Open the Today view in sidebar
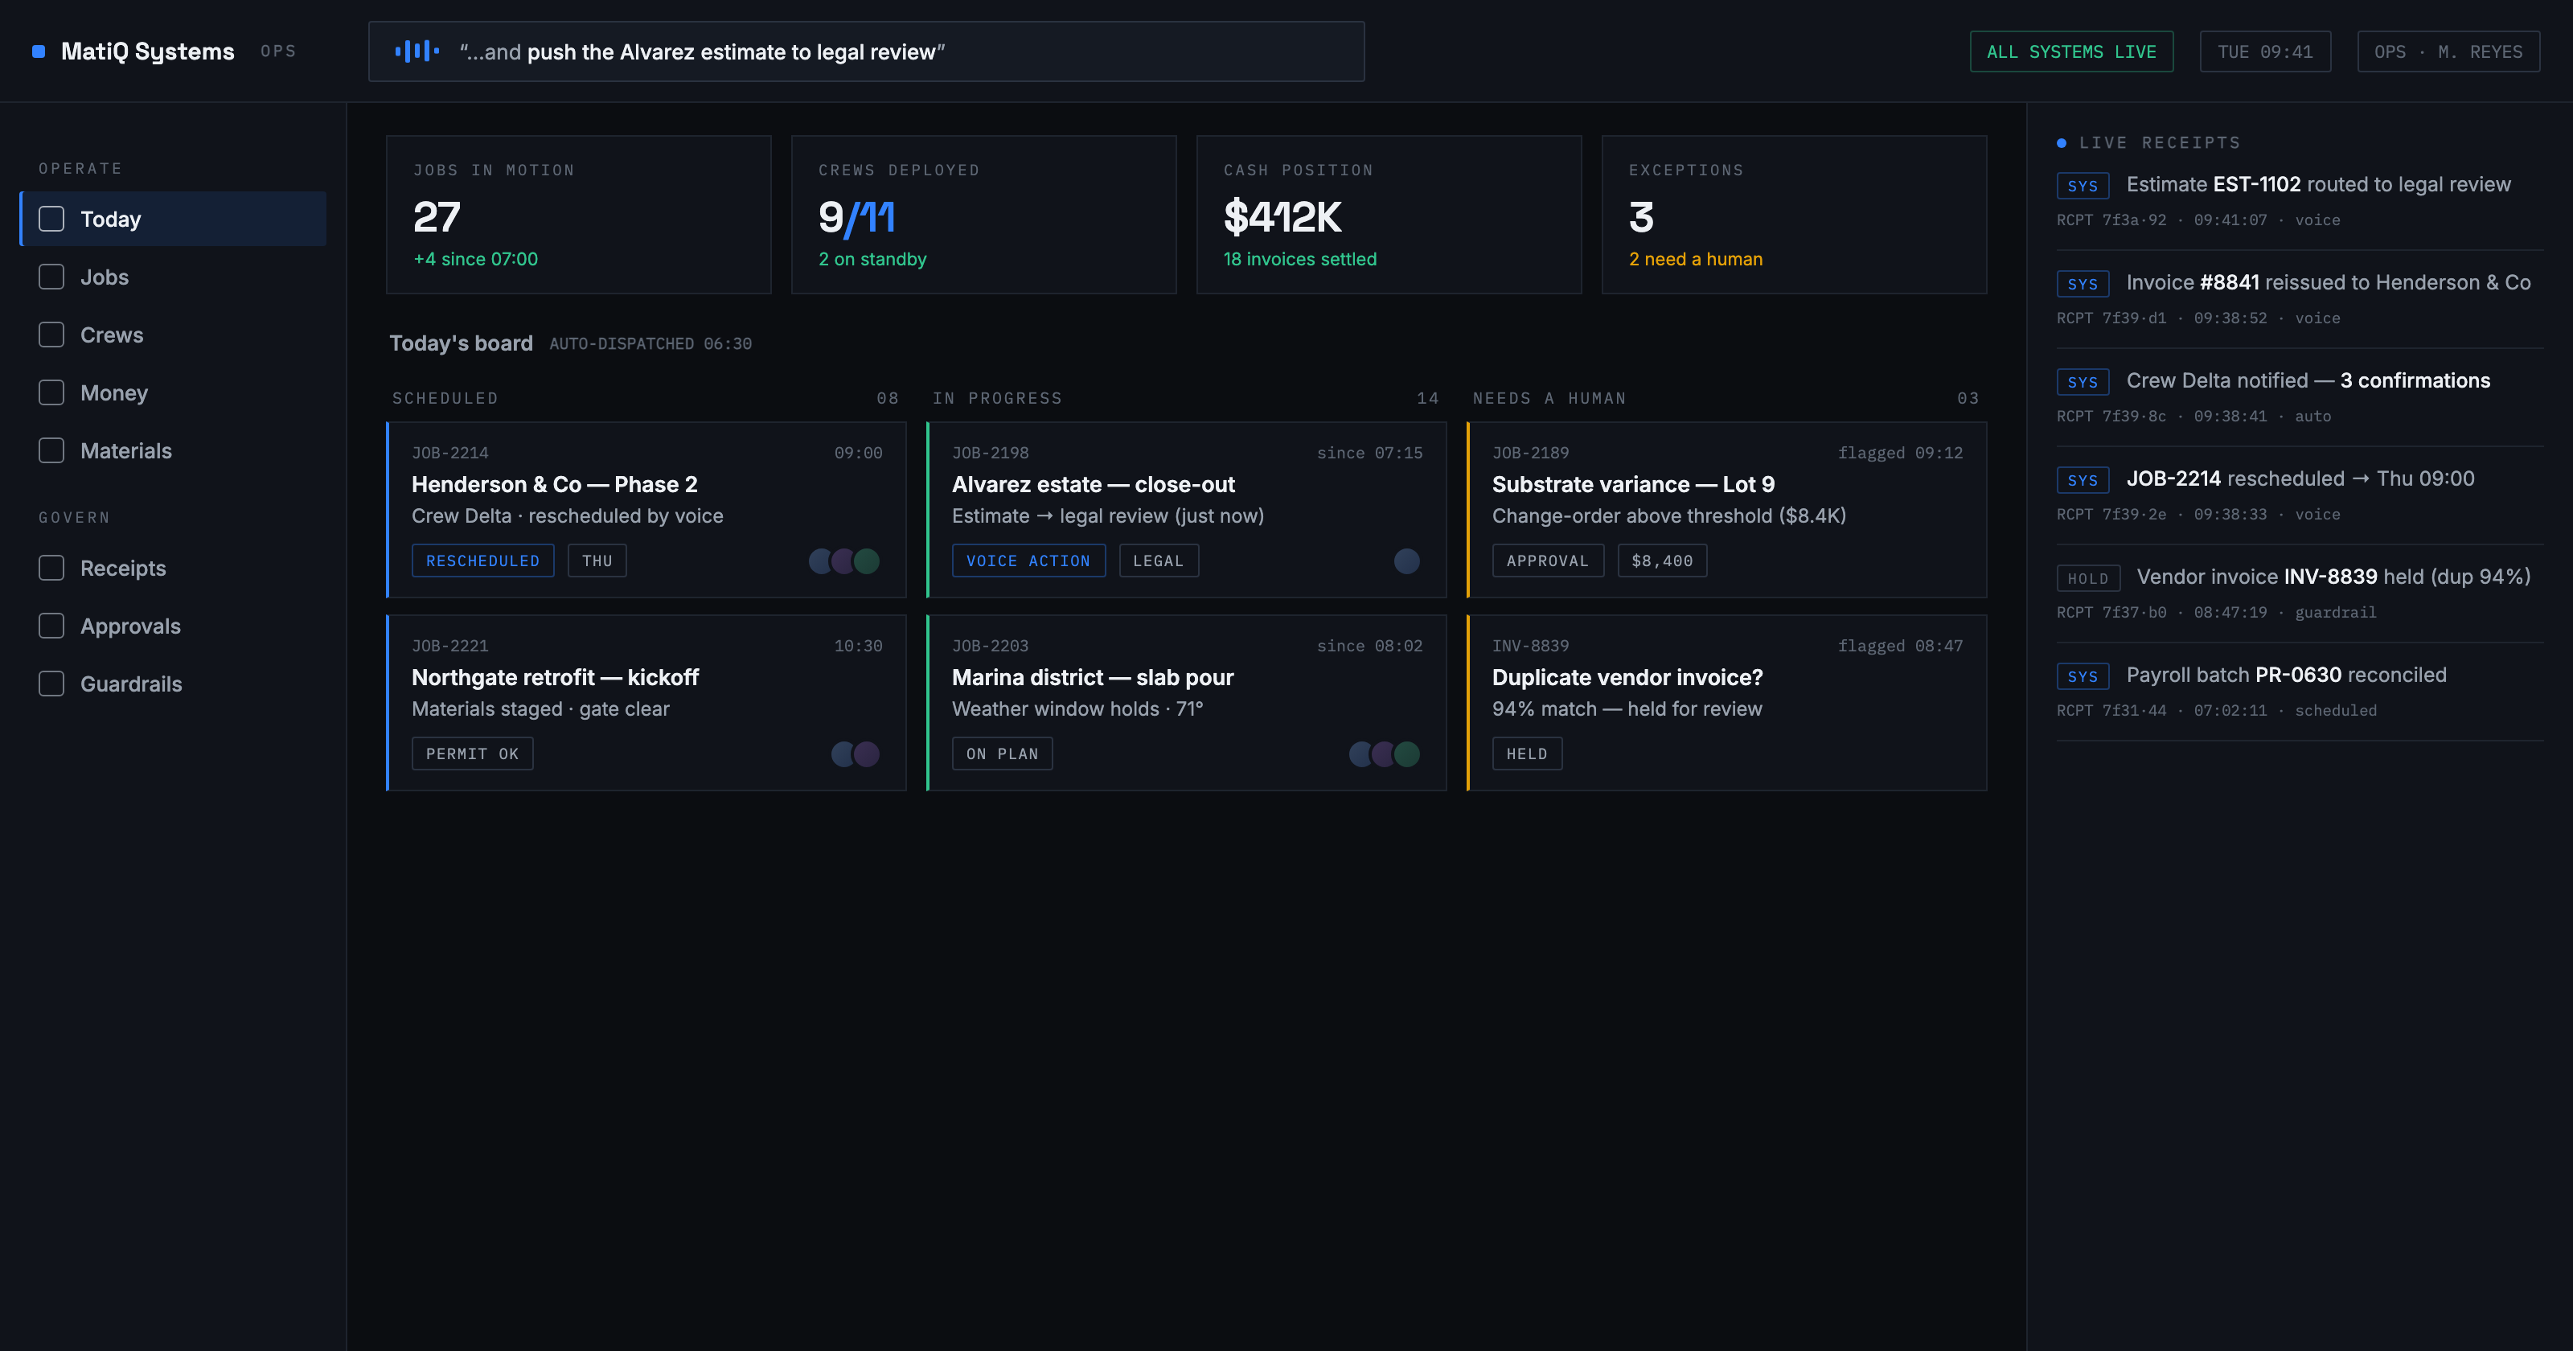This screenshot has width=2573, height=1351. [x=173, y=219]
